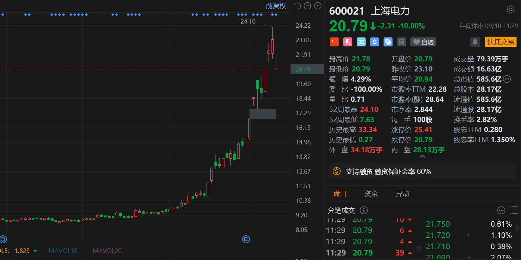
Task: Click the China flag market icon
Action: point(334,42)
